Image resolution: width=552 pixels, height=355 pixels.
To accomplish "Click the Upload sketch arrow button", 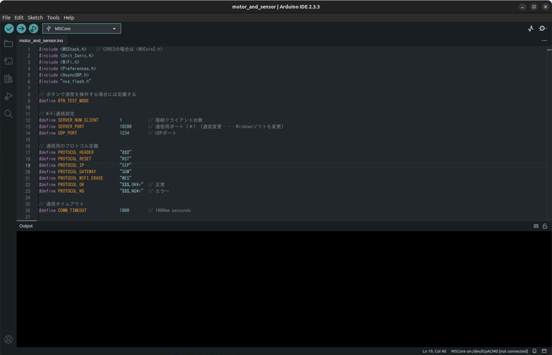I will click(x=21, y=29).
